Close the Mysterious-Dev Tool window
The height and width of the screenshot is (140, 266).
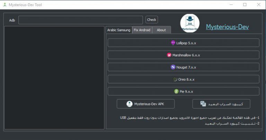pyautogui.click(x=258, y=5)
